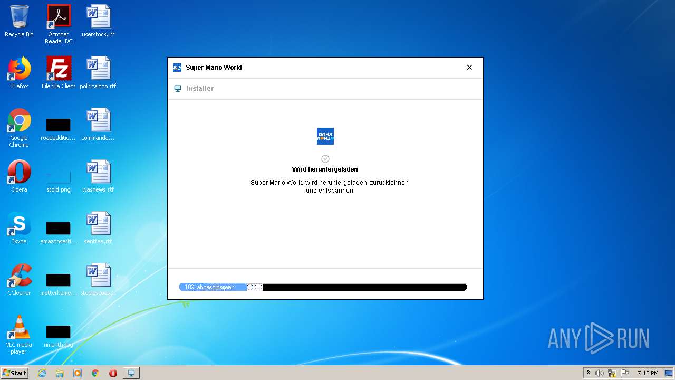
Task: Close the Super Mario World installer window
Action: pos(469,68)
